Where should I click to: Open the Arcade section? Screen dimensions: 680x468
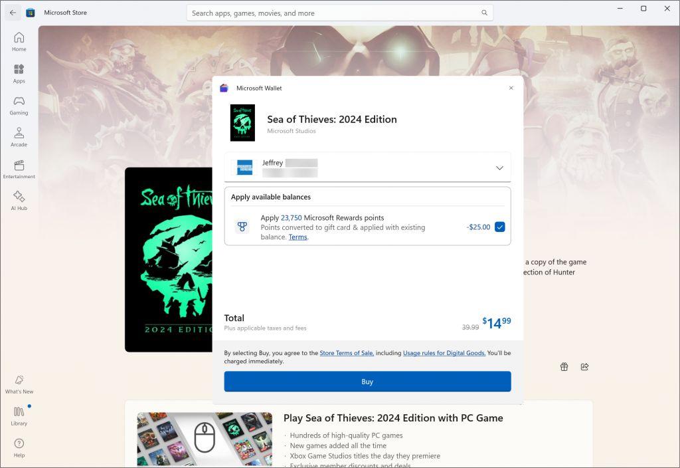[19, 137]
